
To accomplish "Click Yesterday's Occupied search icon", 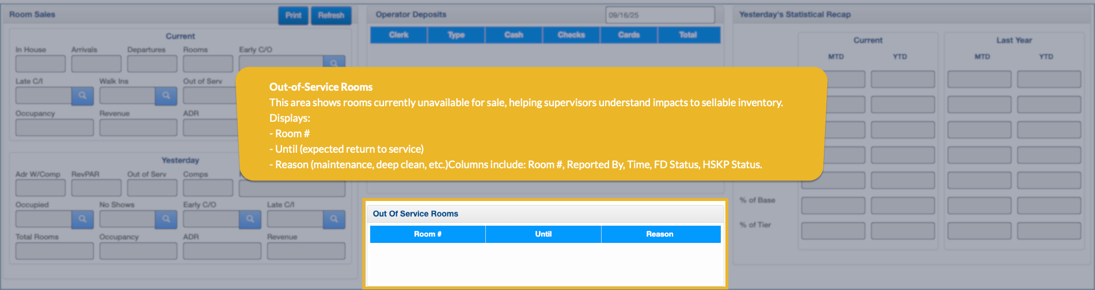I will [x=82, y=219].
